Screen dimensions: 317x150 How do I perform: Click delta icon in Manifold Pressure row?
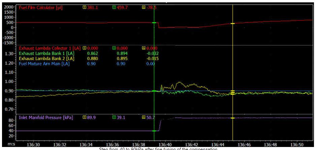(x=144, y=117)
